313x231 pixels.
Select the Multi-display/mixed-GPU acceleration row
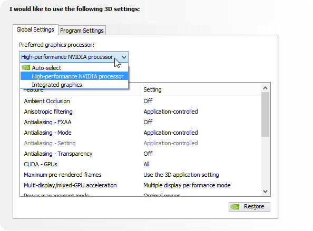point(140,185)
